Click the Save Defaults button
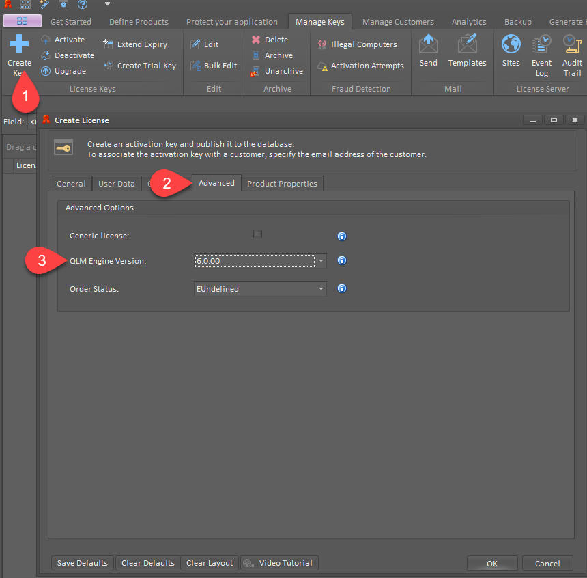 [82, 563]
